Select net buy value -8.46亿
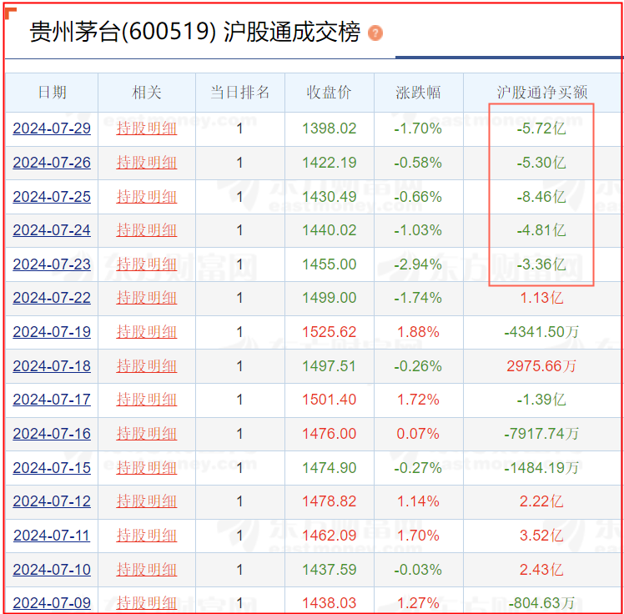The height and width of the screenshot is (614, 624). tap(541, 197)
